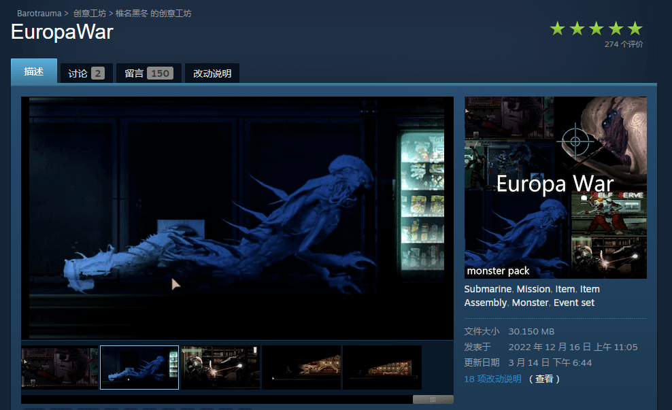
Task: Click the thumbnail strip scrollbar handle
Action: tap(433, 399)
